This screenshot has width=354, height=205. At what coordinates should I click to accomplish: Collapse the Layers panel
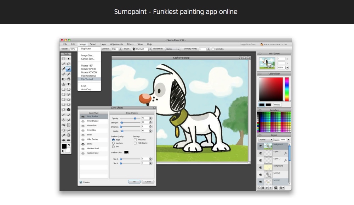(260, 135)
